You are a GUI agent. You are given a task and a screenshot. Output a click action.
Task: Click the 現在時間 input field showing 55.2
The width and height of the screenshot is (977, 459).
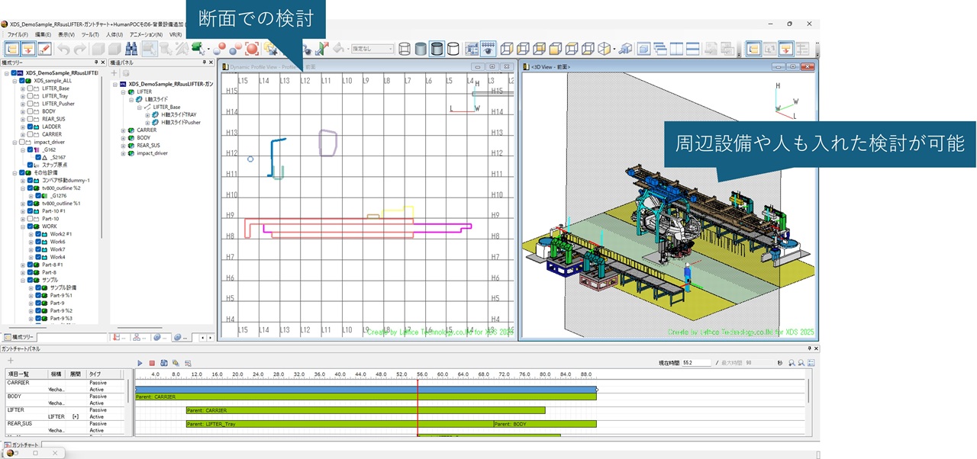(697, 363)
